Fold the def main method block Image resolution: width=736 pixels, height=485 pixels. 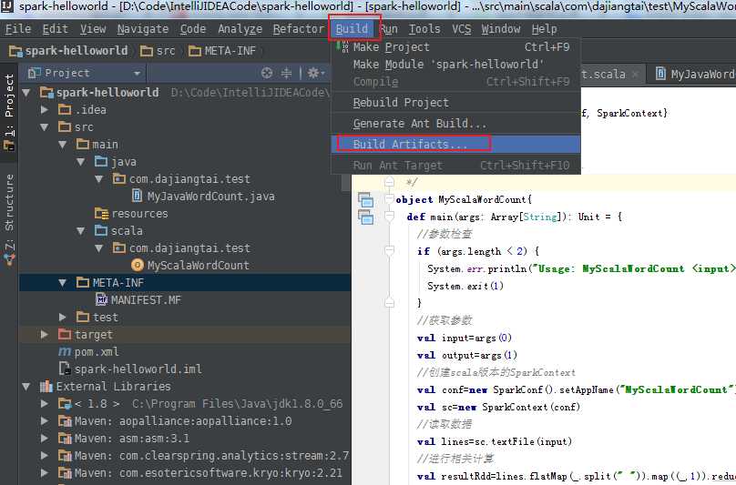(x=389, y=217)
